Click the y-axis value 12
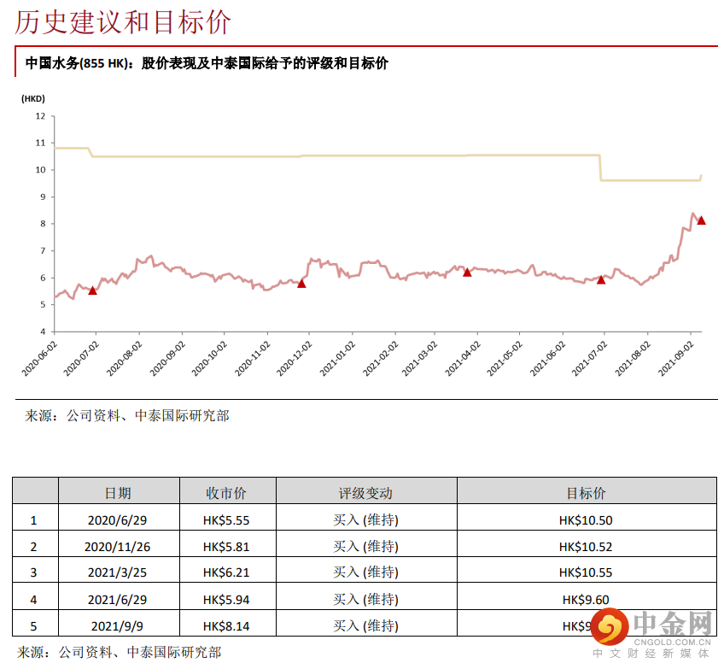The width and height of the screenshot is (724, 669). click(x=41, y=116)
